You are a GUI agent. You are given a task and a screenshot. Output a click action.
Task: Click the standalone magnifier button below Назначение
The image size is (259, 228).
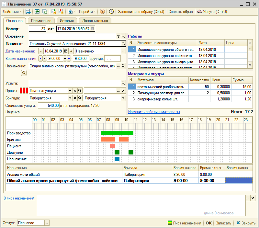tap(24, 74)
